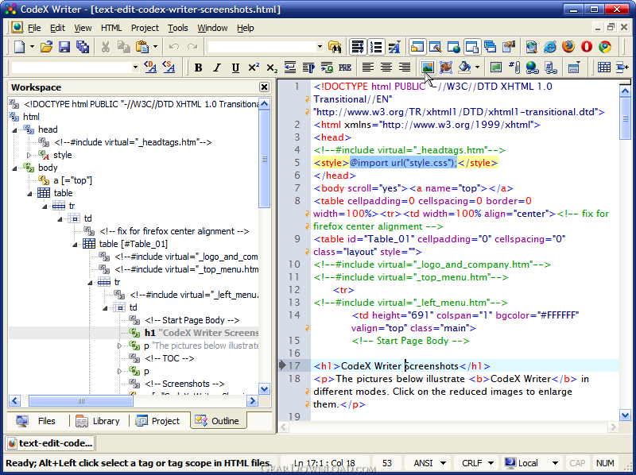
Task: Cut the selection with the scissors icon
Action: [106, 47]
